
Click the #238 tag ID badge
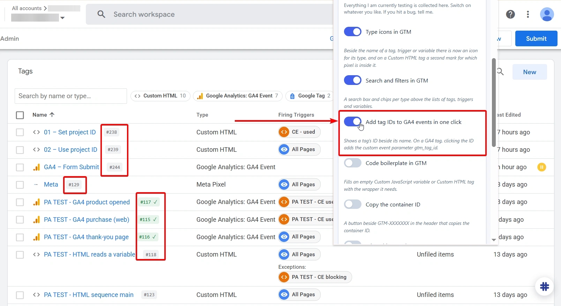pos(112,132)
